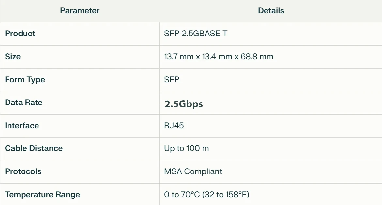Click the Parameter column header
The image size is (382, 205).
(x=80, y=11)
